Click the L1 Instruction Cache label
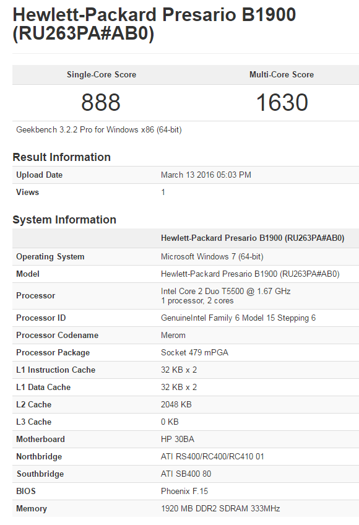The image size is (359, 525). pyautogui.click(x=56, y=370)
